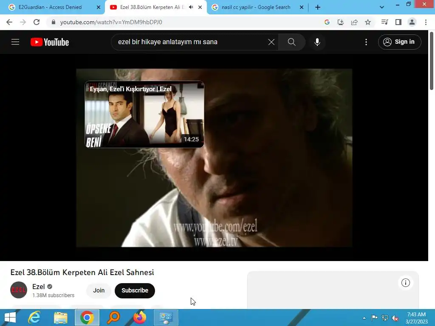Close the E2Guardian tab
Image resolution: width=435 pixels, height=326 pixels.
pyautogui.click(x=99, y=7)
